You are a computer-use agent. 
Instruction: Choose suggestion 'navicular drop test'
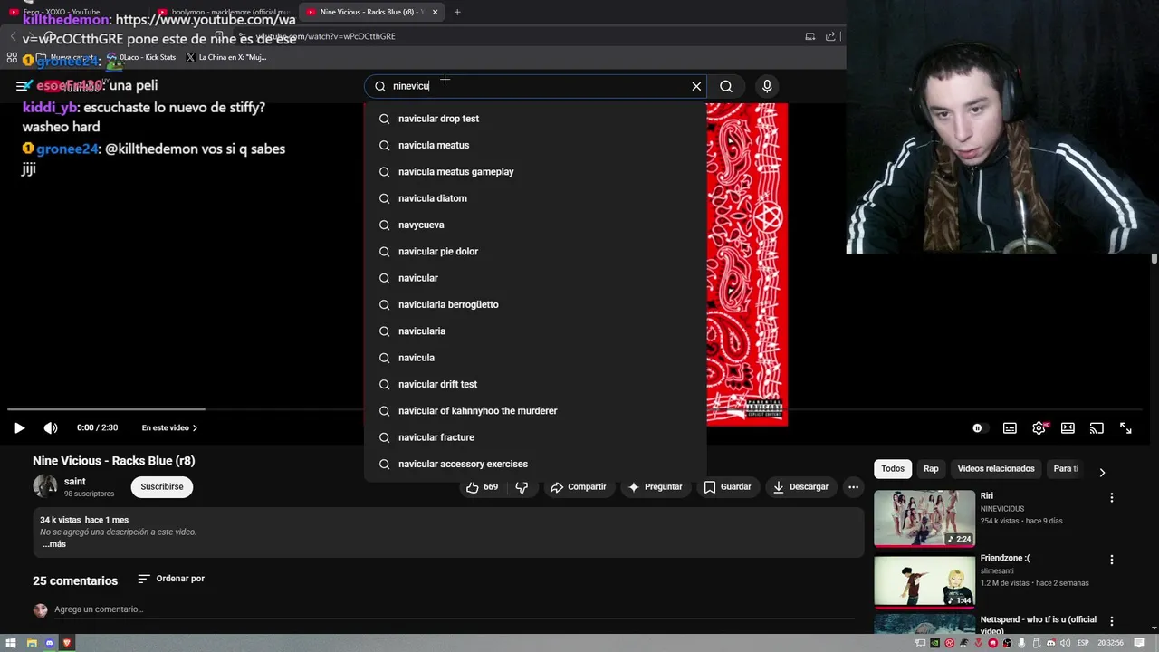(x=534, y=119)
